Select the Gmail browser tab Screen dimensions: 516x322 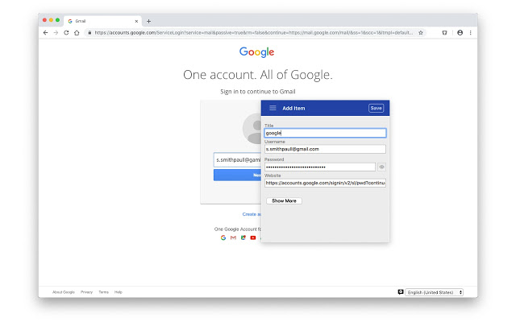tap(102, 21)
